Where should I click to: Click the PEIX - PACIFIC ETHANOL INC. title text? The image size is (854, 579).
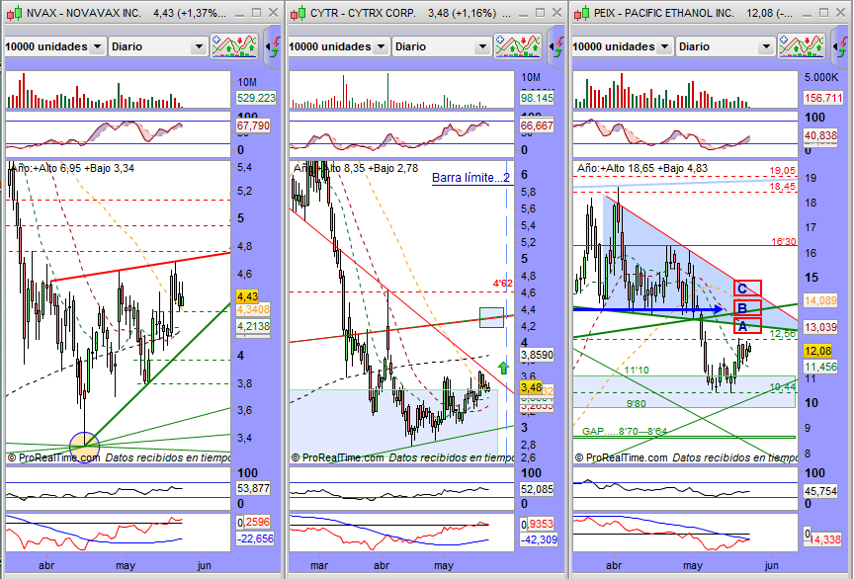(663, 13)
